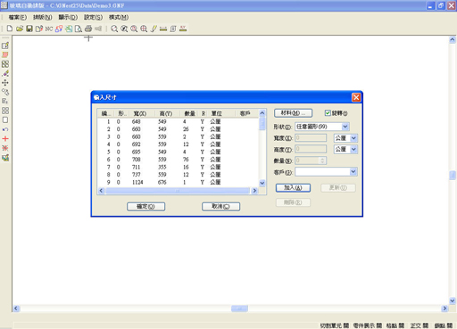Screen dimensions: 457x329
Task: Click the magnifier with crosshair grid icon
Action: [144, 29]
